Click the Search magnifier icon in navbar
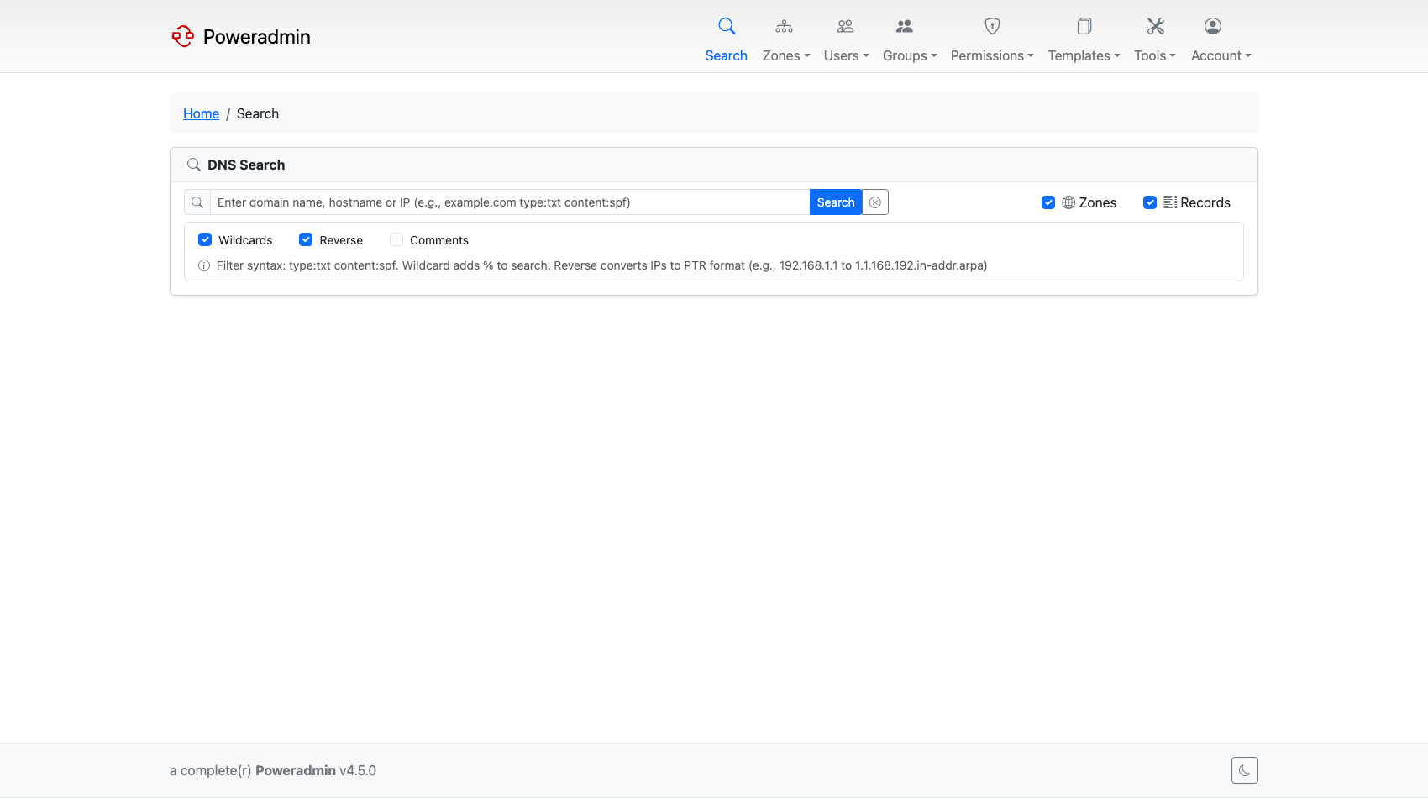The image size is (1428, 798). tap(727, 26)
